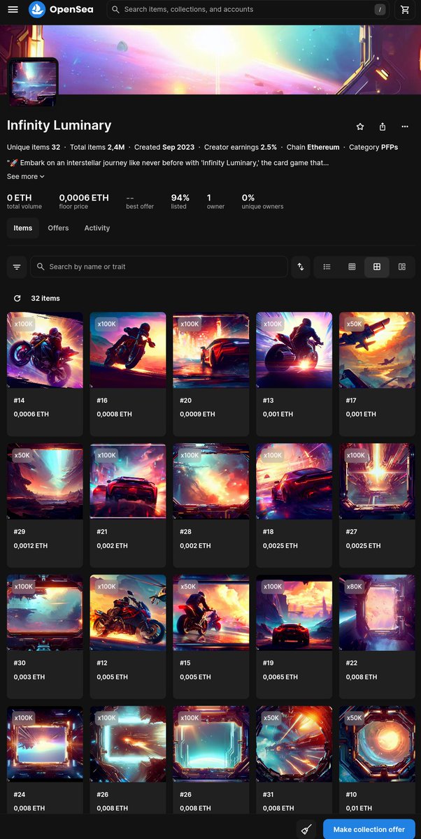Open the sort order control
Viewport: 421px width, 839px height.
(301, 266)
